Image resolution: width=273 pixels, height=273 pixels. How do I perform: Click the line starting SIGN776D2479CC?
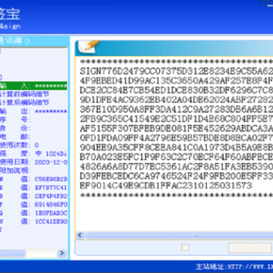(177, 71)
